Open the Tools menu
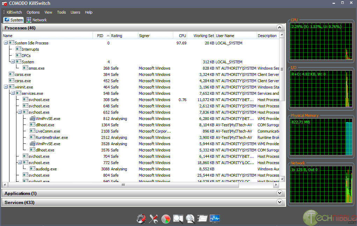This screenshot has height=226, width=357. click(61, 12)
